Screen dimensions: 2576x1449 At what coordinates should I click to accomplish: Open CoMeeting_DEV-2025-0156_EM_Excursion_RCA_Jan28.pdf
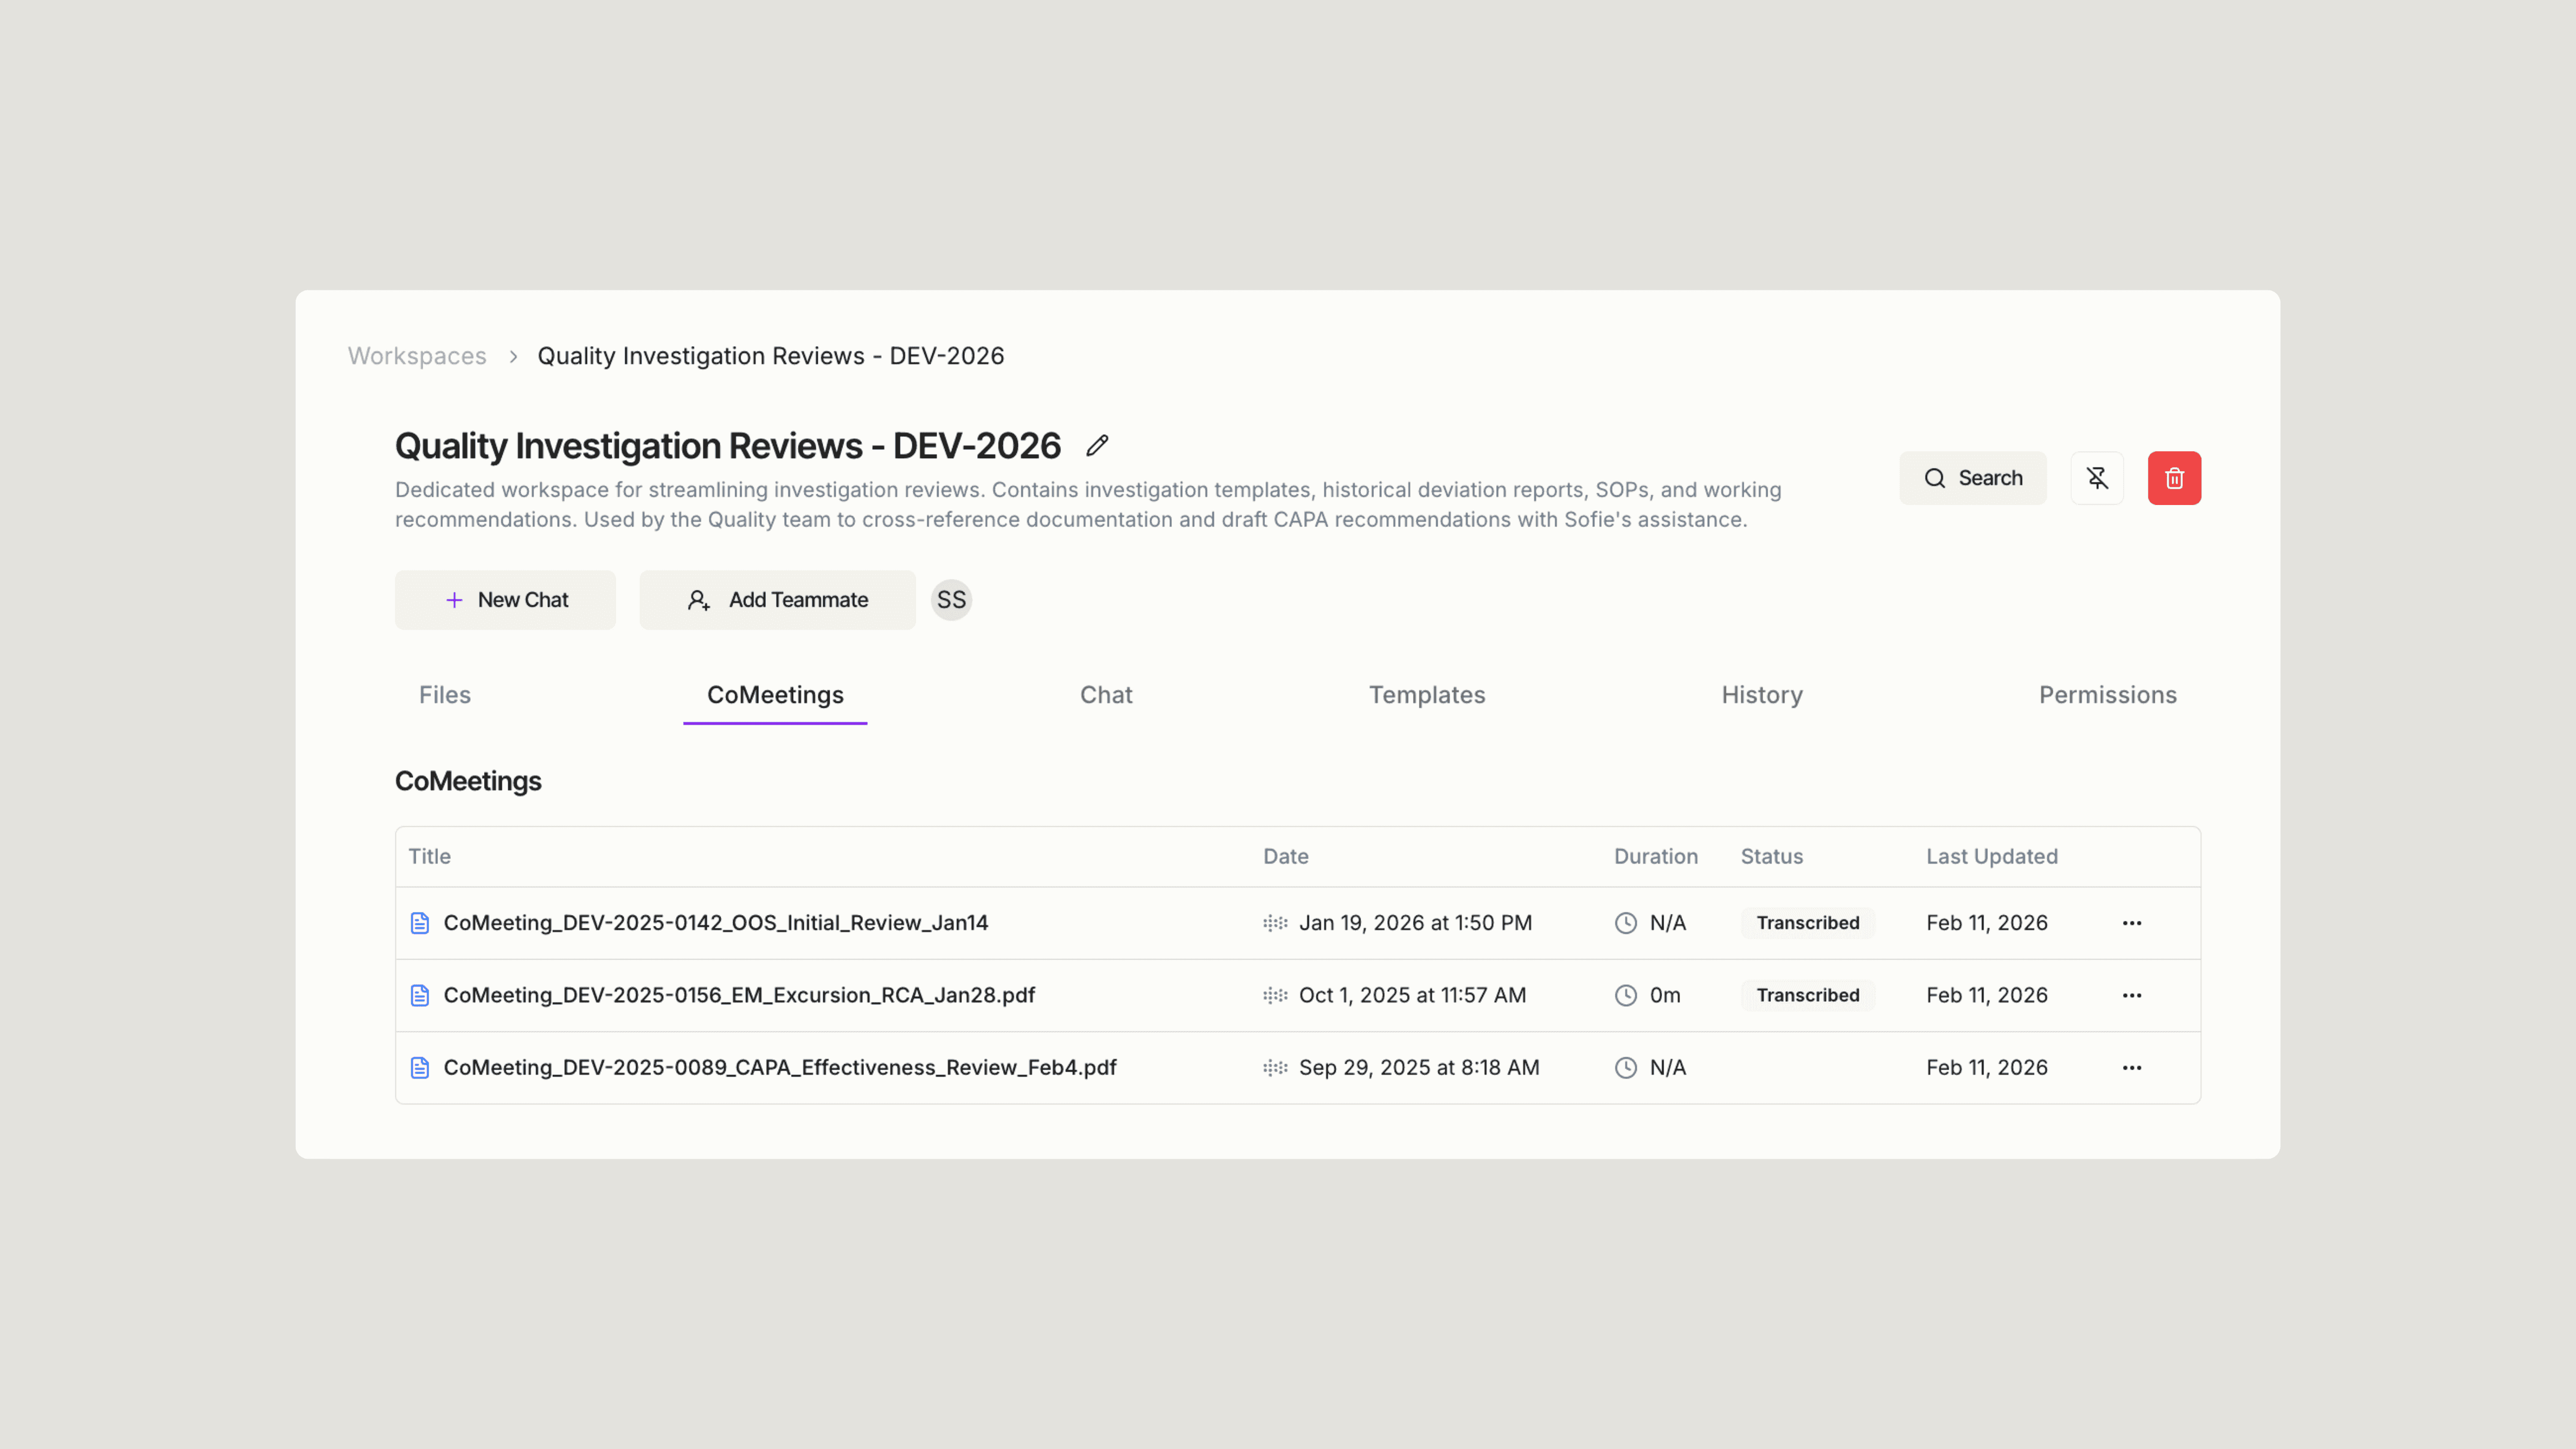click(x=739, y=995)
